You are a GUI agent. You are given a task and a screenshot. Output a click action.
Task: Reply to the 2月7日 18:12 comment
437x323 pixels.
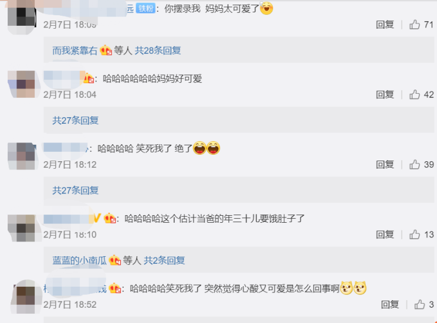[x=385, y=164]
